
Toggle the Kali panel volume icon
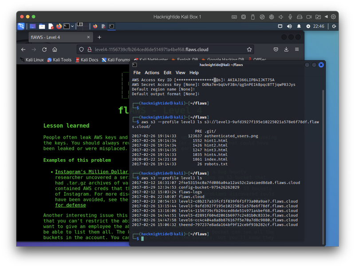tap(289, 27)
